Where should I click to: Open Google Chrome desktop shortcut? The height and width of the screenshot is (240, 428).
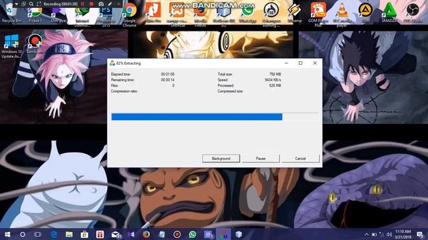coord(130,15)
